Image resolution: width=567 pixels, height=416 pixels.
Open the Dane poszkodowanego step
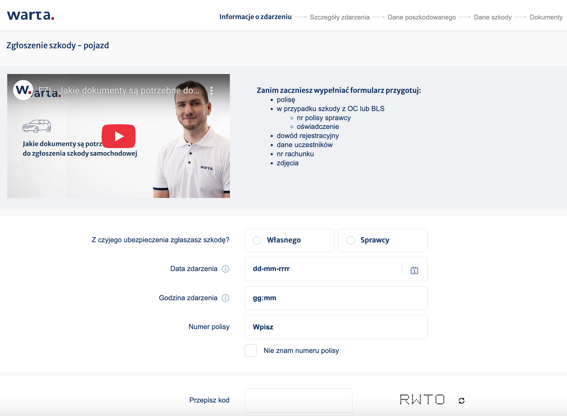point(421,17)
